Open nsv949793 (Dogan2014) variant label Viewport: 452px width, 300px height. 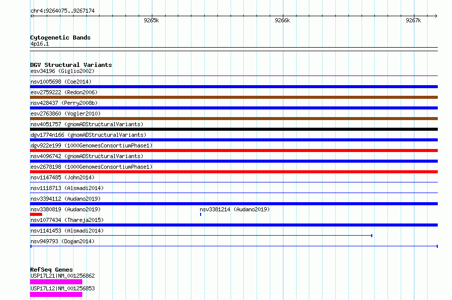(62, 241)
